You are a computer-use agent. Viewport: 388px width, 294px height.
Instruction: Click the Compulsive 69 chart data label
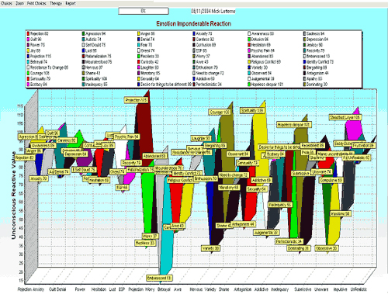point(331,180)
